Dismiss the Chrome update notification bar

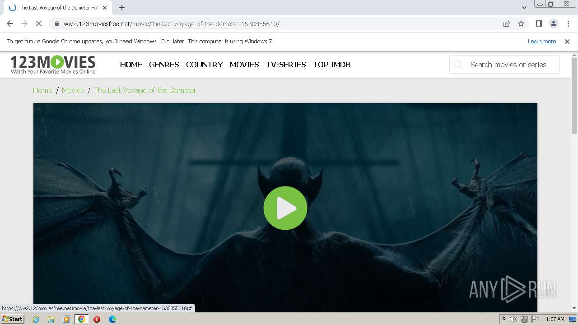tap(567, 41)
